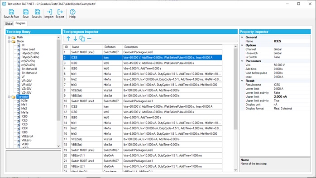Click the Transistor folder in the tree
316x178 pixels.
23,97
